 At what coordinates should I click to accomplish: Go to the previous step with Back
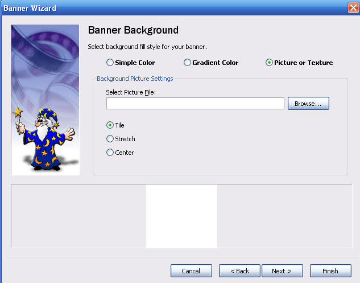coord(239,271)
